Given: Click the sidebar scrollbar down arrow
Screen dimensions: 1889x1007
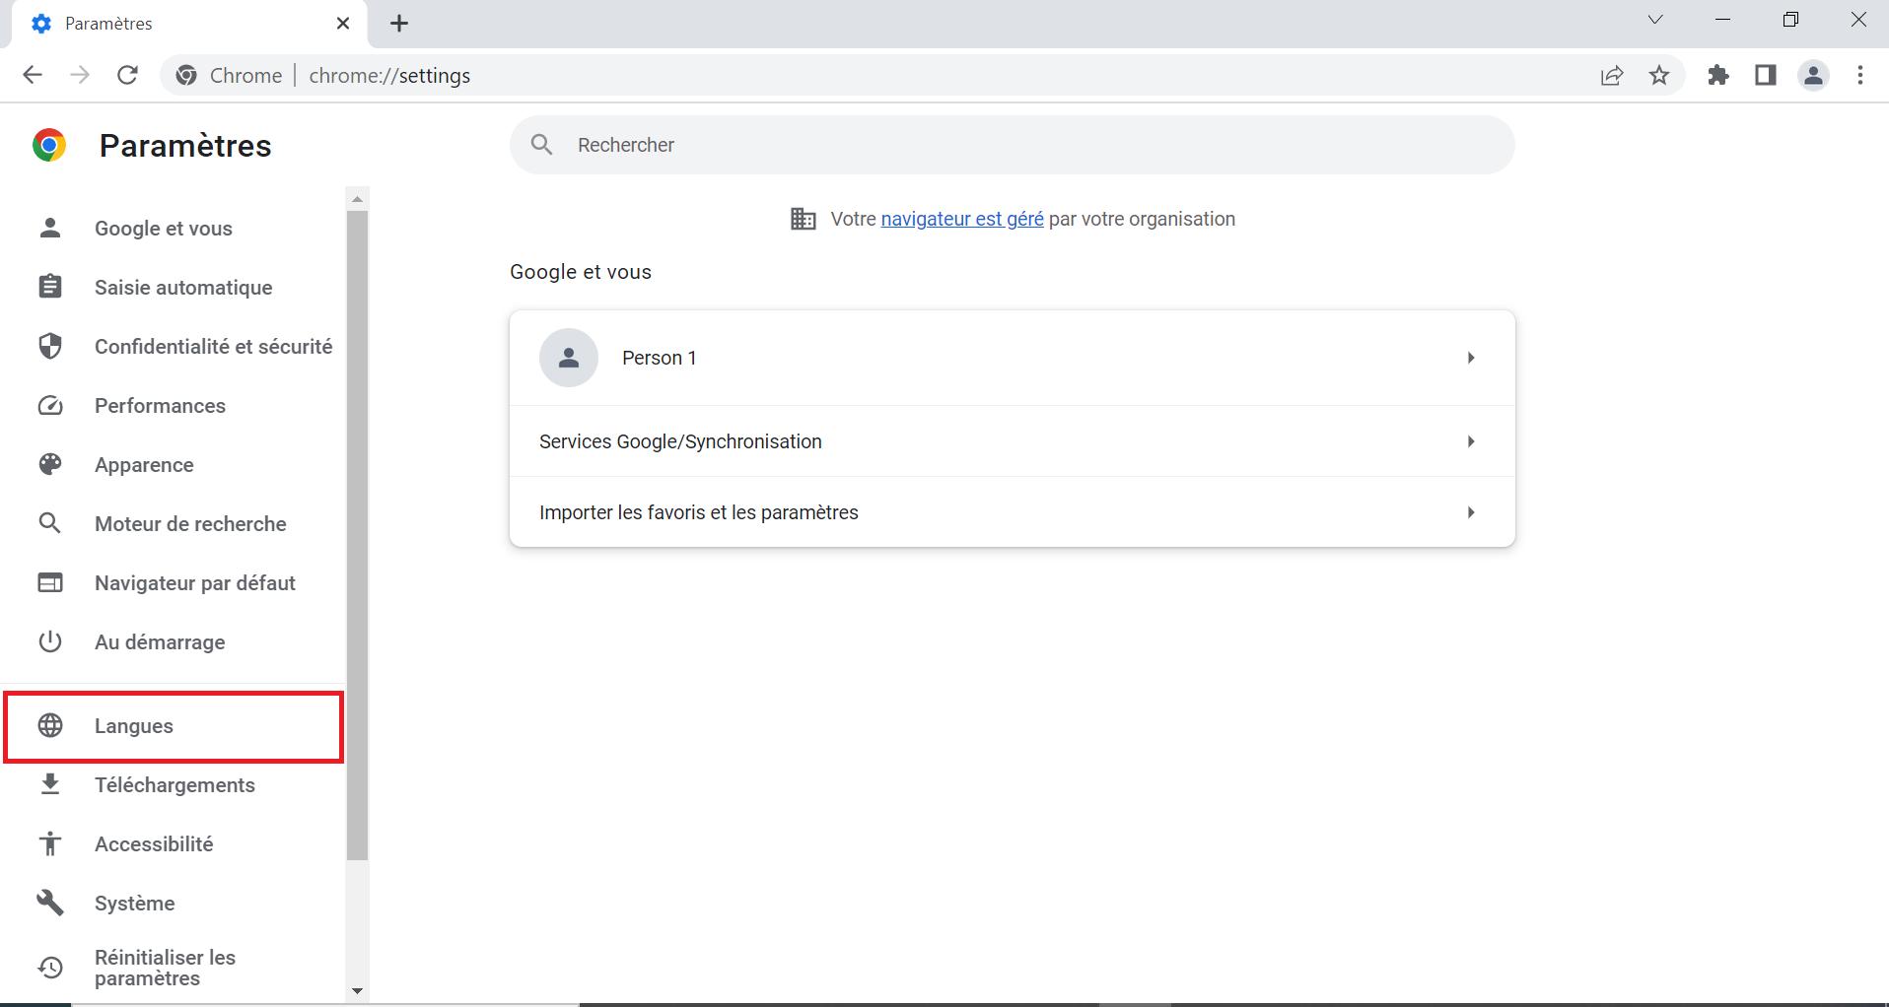Looking at the screenshot, I should [x=357, y=991].
